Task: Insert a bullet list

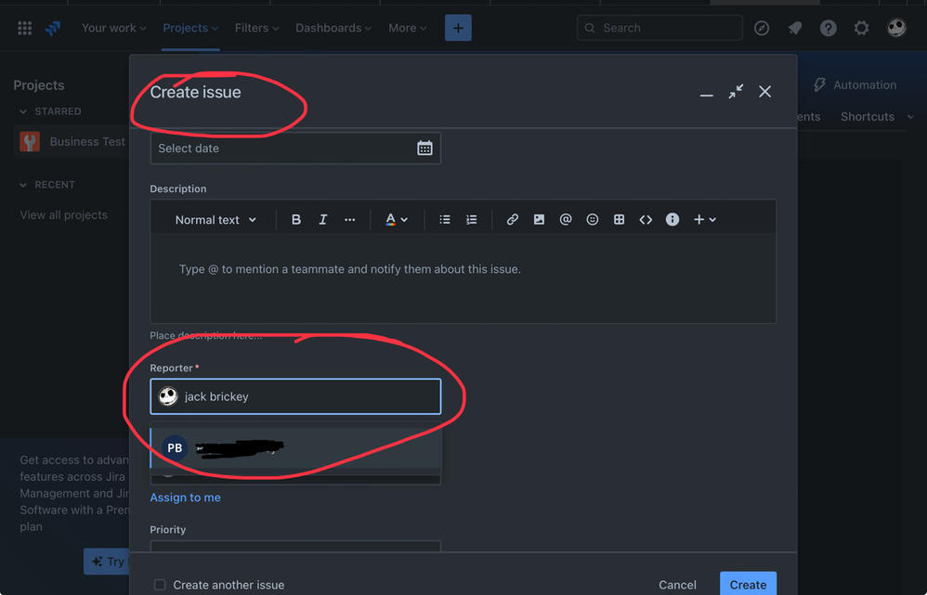Action: point(445,220)
